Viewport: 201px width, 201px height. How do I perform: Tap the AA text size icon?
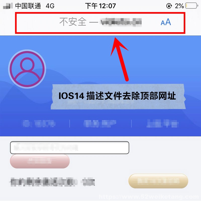(166, 22)
